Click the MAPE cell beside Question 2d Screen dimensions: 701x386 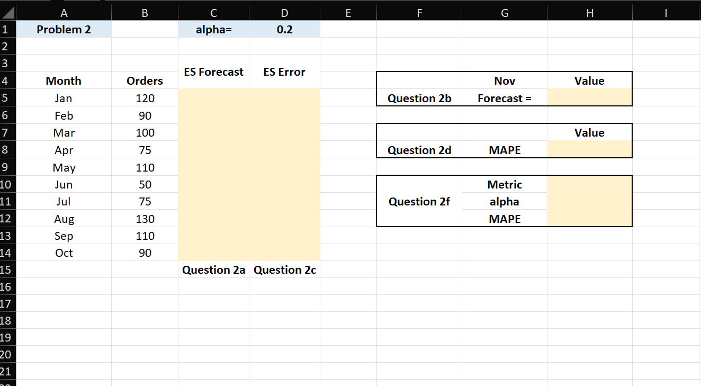coord(504,150)
